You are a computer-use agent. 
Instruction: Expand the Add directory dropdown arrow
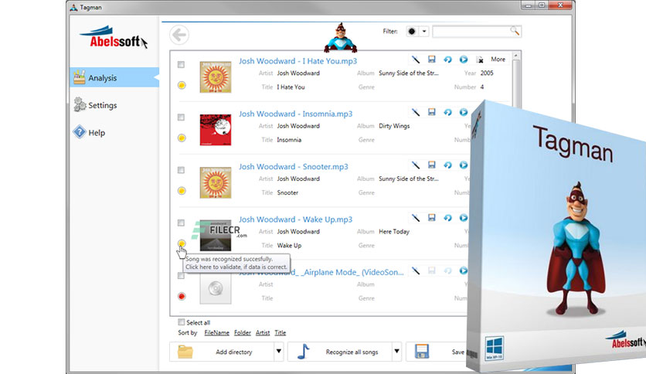pyautogui.click(x=278, y=352)
